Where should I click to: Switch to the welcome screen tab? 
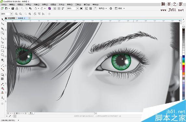pos(10,18)
